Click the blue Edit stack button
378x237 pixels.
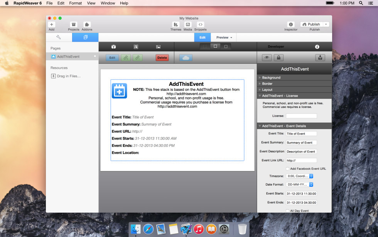pyautogui.click(x=112, y=58)
